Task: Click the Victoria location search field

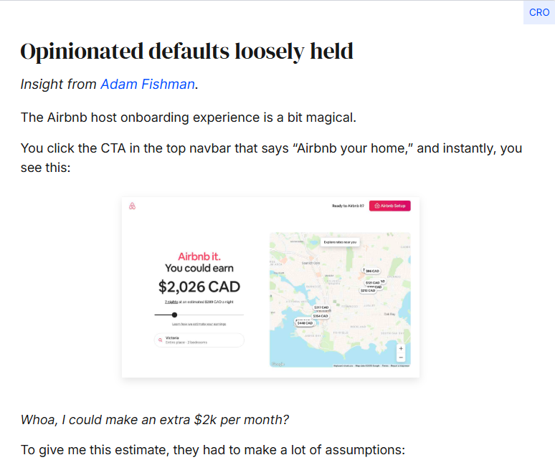Action: (x=199, y=340)
